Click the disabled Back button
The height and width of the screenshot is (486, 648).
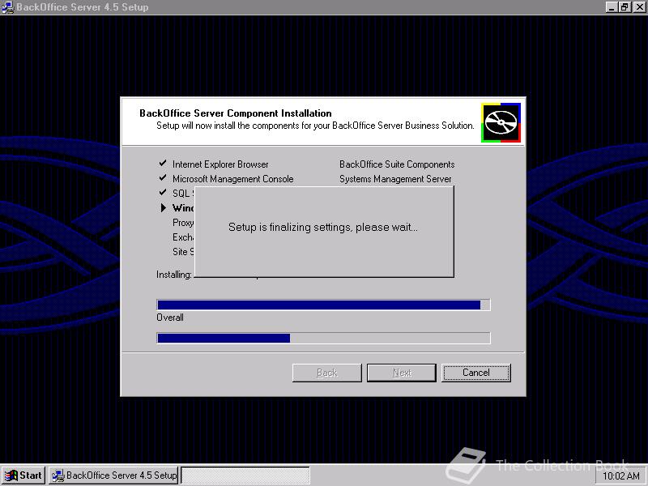tap(327, 373)
